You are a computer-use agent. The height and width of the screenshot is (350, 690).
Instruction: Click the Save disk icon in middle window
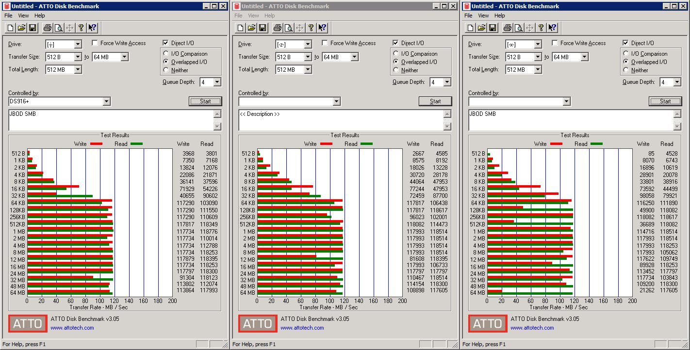(263, 28)
